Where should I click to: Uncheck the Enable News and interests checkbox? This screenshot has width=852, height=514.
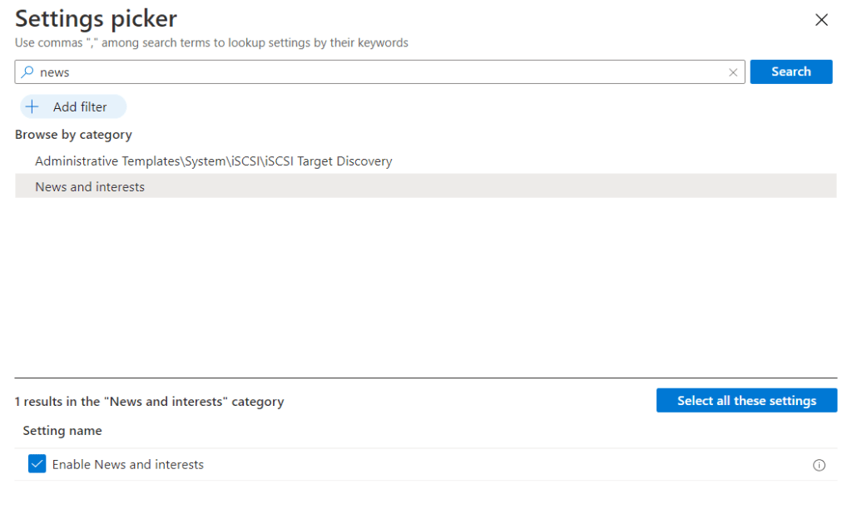(37, 464)
